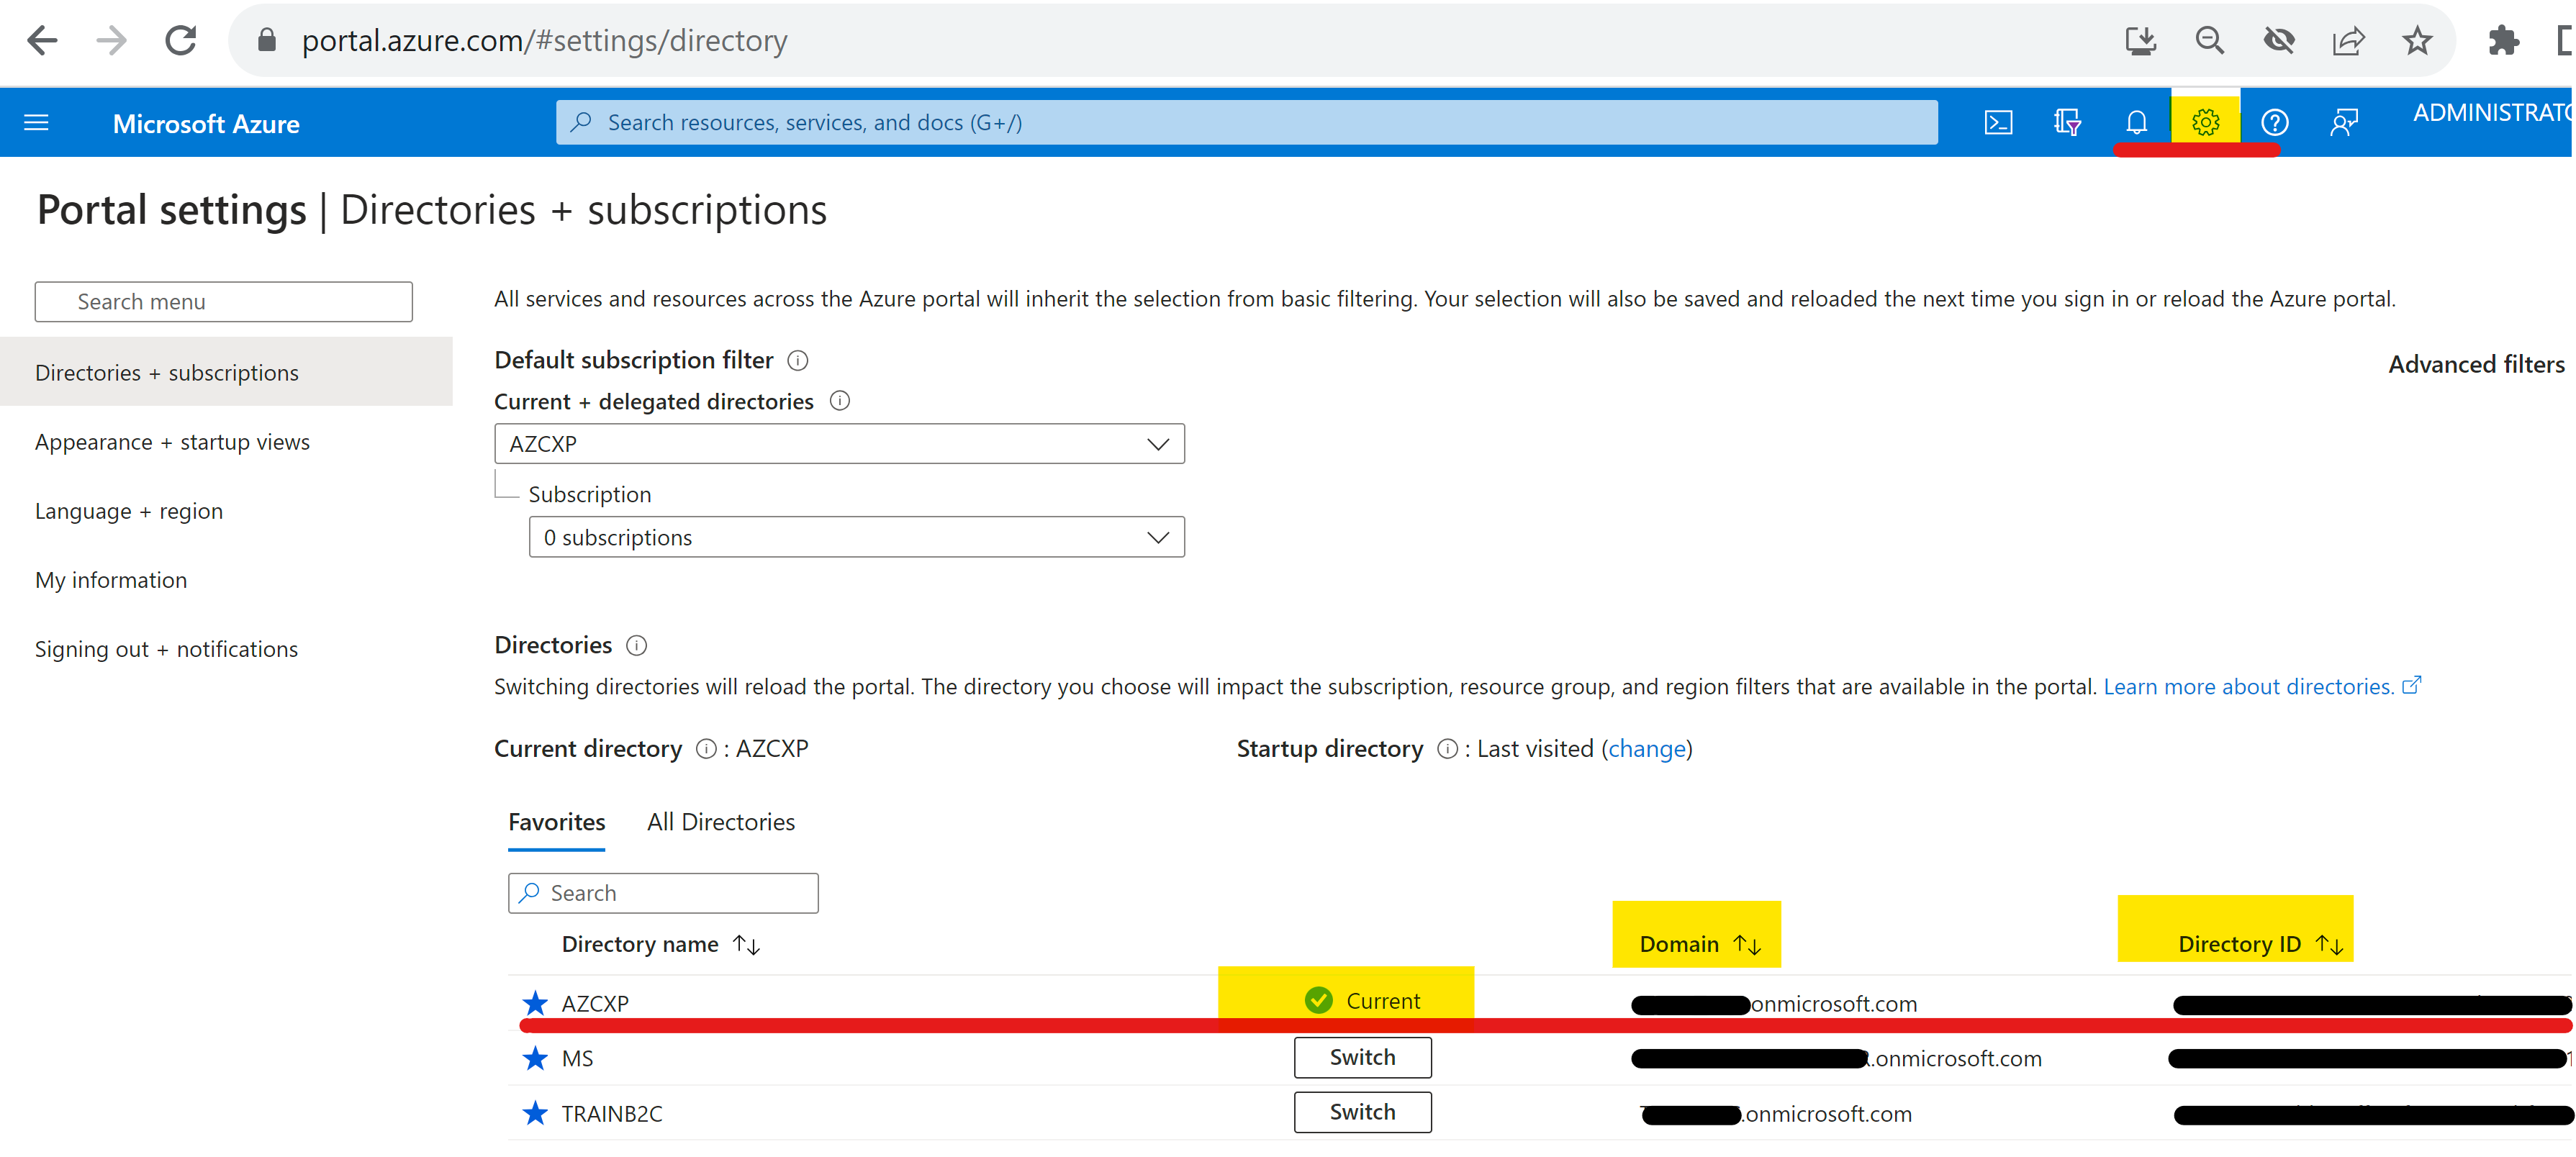Unfavorite the AZCXP directory star
This screenshot has width=2576, height=1157.
535,1003
